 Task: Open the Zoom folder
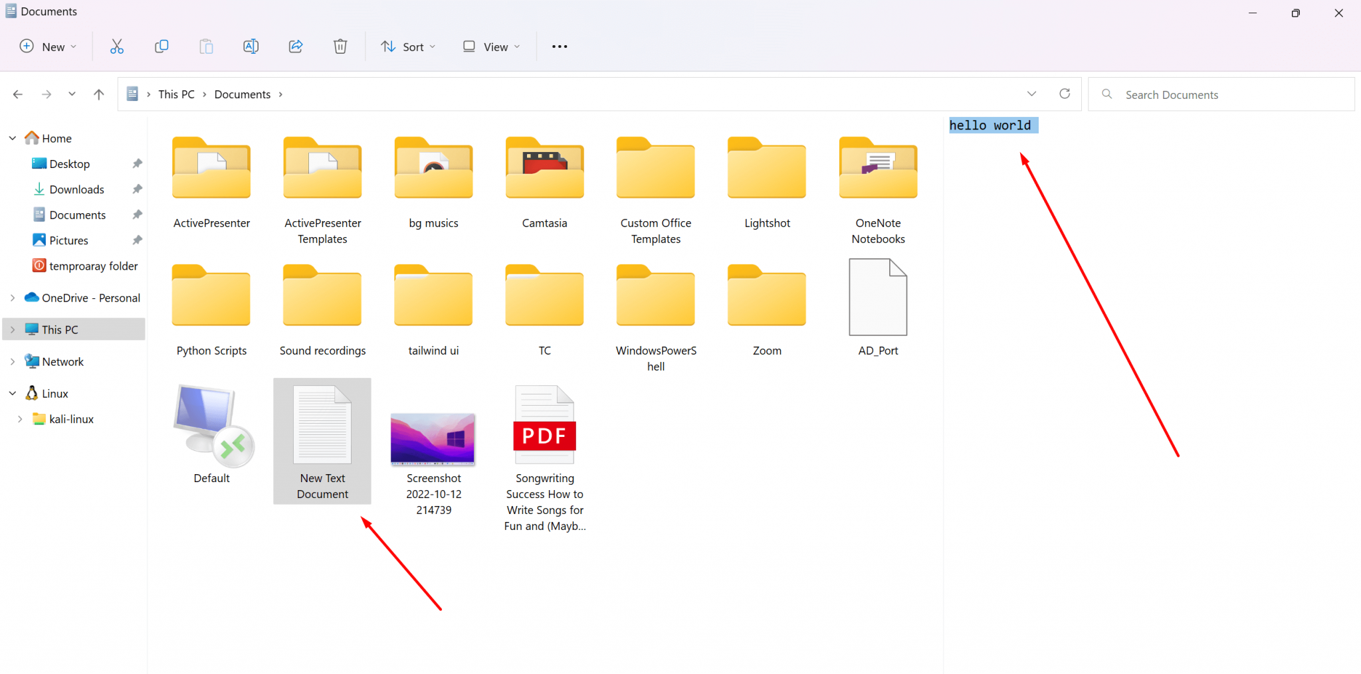coord(767,310)
